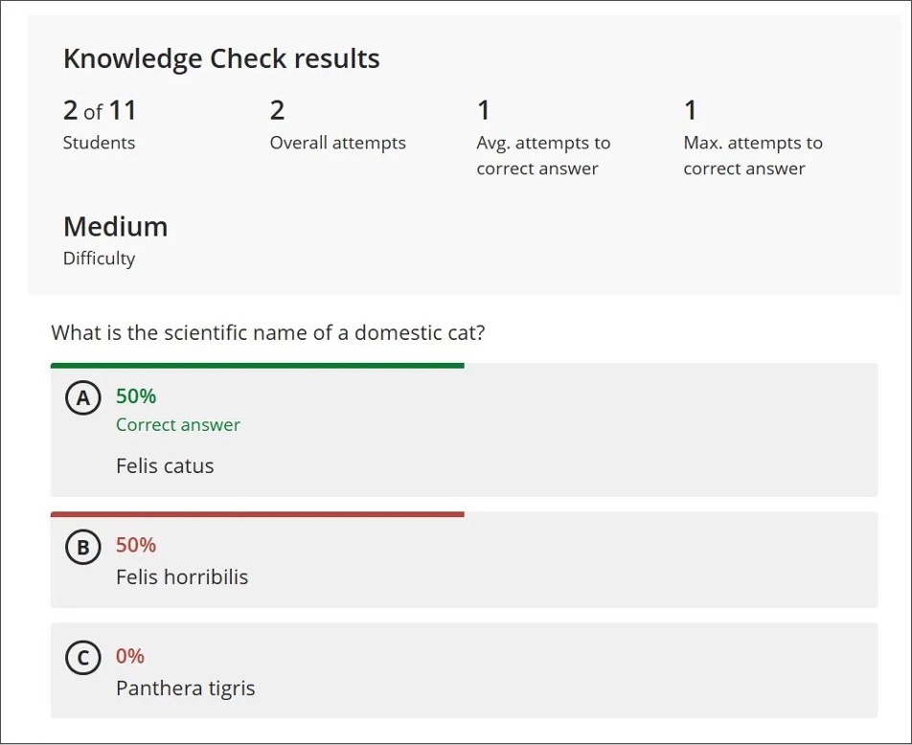Collapse the Panthera tigris answer details
The width and height of the screenshot is (912, 745).
click(465, 669)
